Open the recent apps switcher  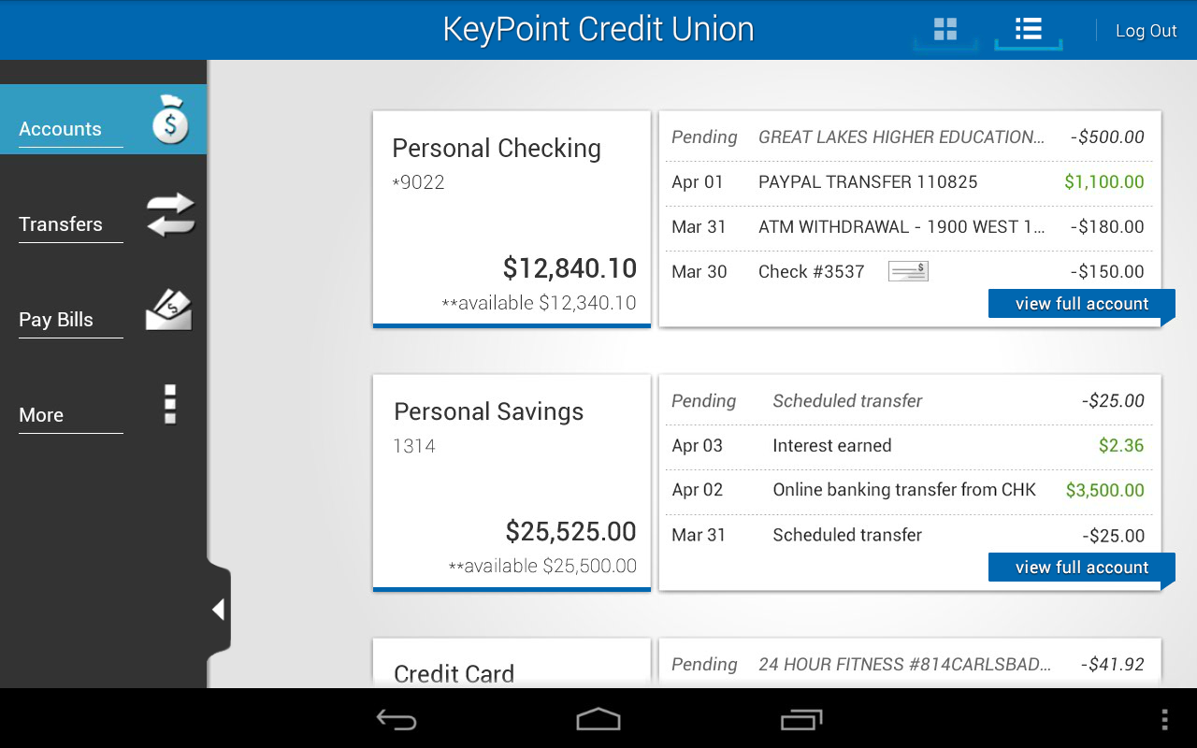point(801,719)
